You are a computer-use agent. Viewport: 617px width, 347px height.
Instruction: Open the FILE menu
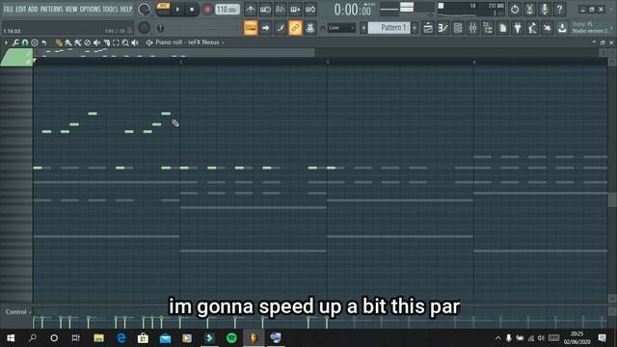click(9, 9)
